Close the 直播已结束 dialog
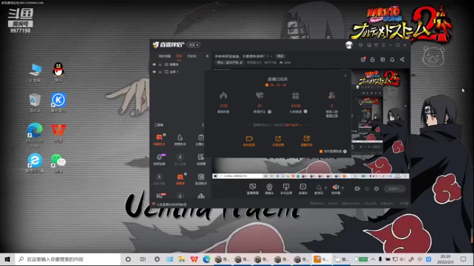Viewport: 474px width, 266px height. [345, 76]
